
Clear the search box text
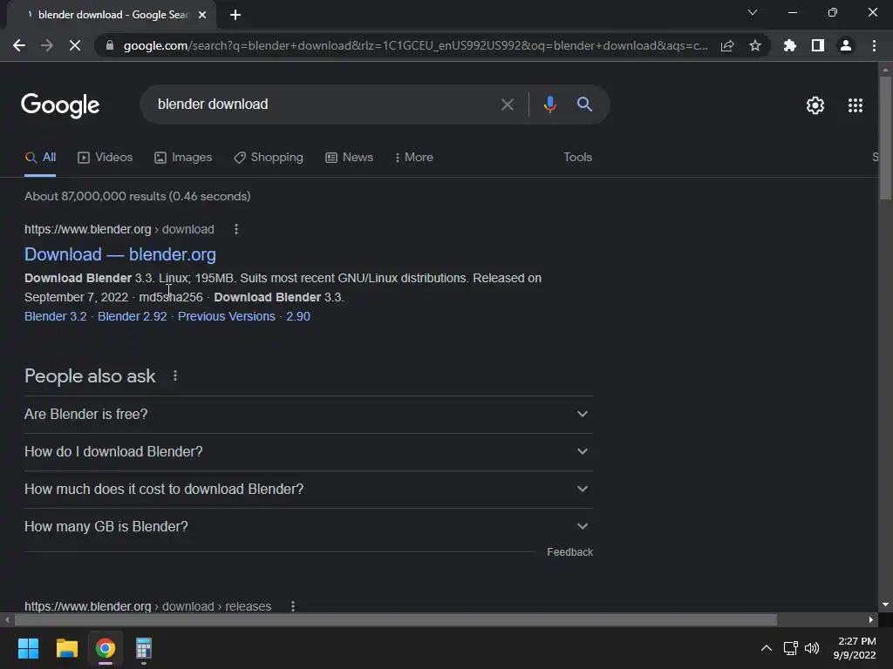507,105
